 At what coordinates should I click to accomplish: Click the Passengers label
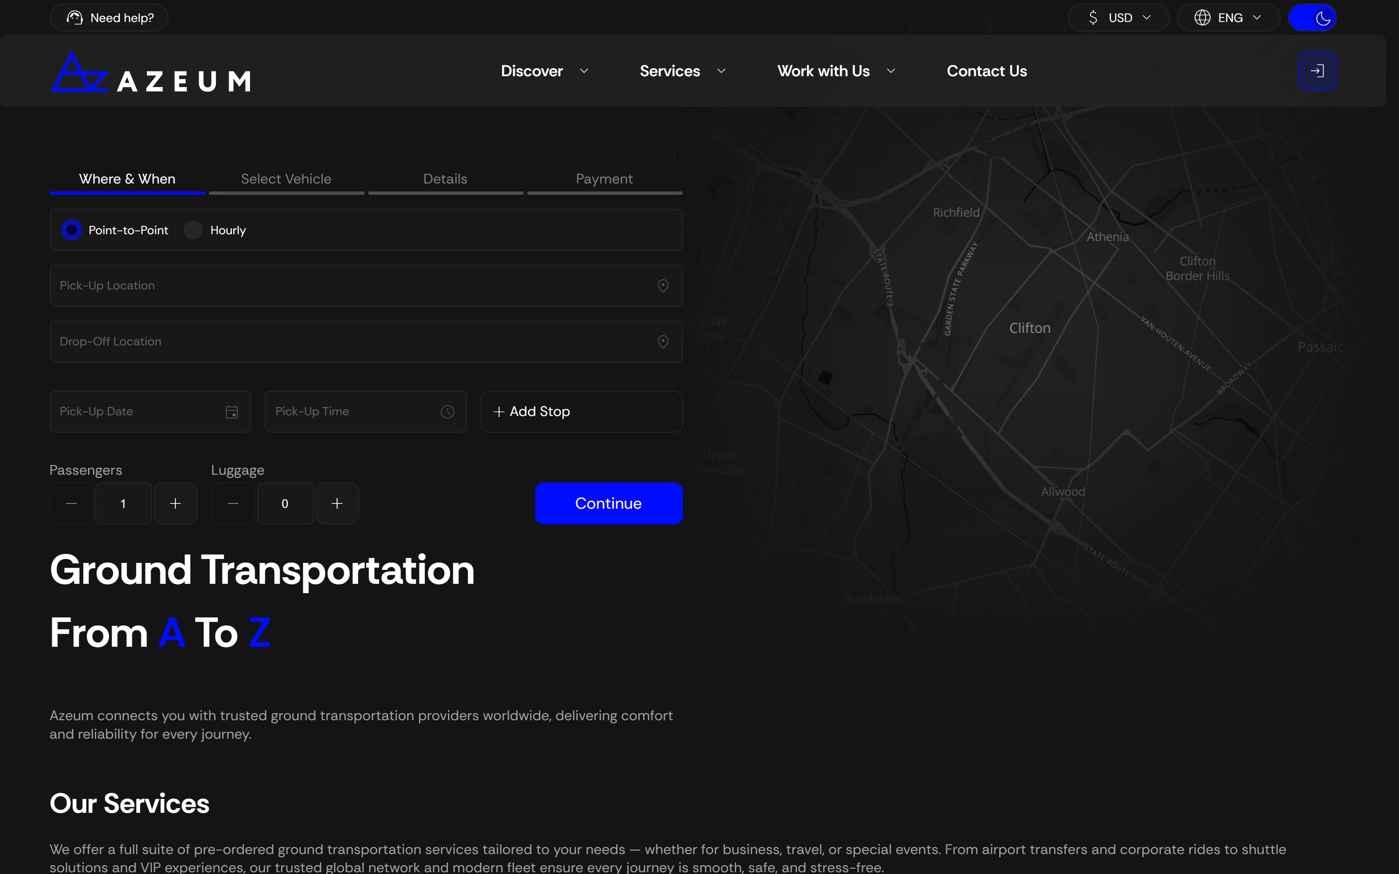86,471
